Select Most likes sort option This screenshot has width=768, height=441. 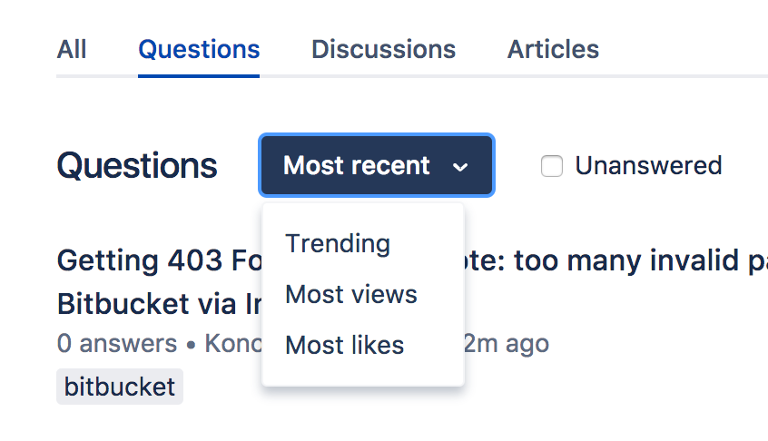tap(344, 345)
